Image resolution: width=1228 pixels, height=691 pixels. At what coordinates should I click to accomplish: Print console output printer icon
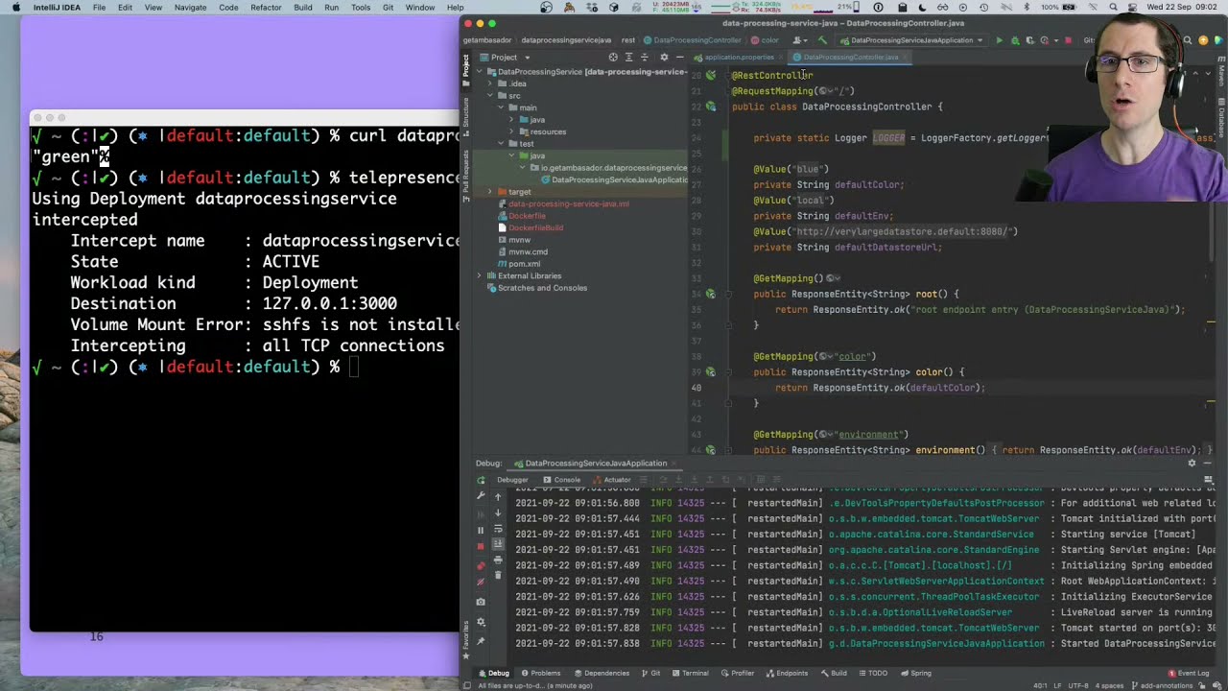click(498, 560)
